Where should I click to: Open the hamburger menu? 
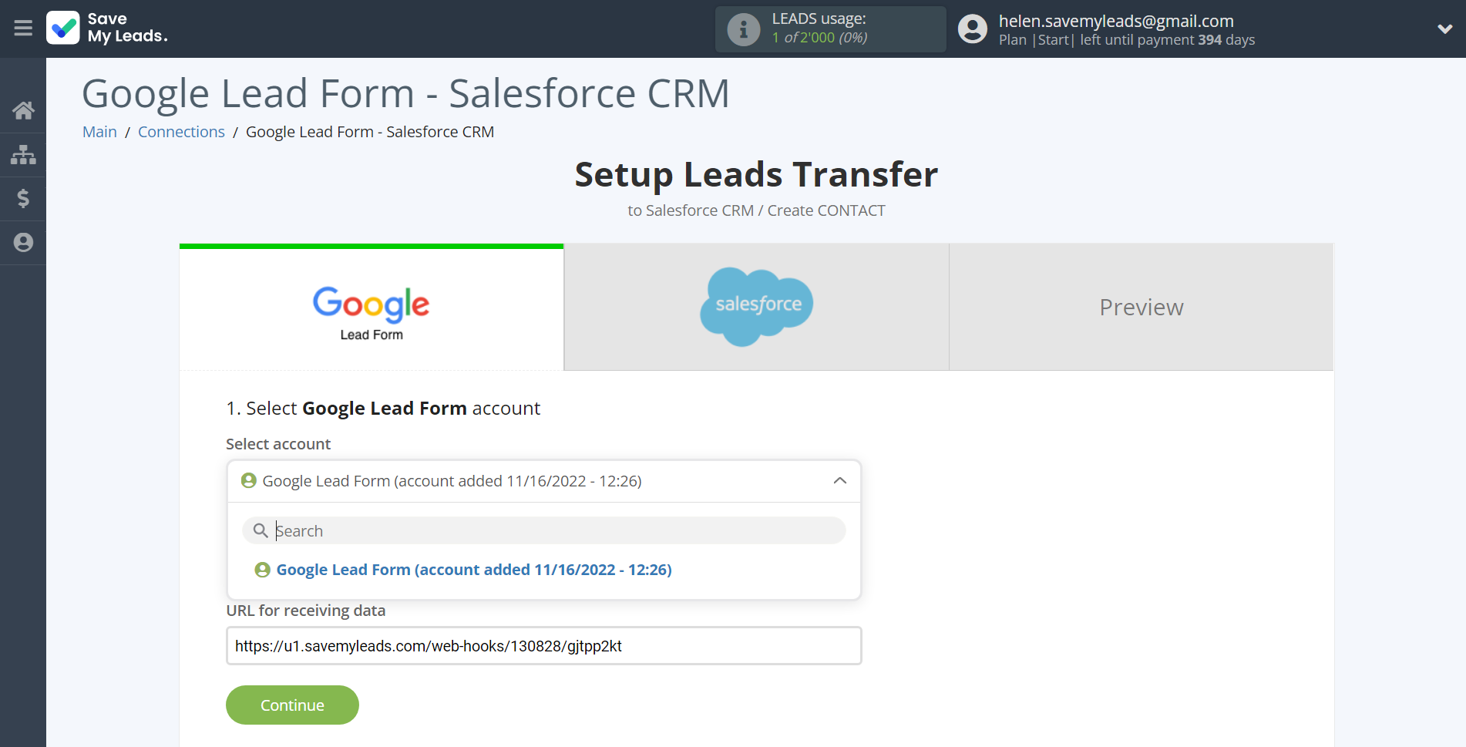[23, 29]
